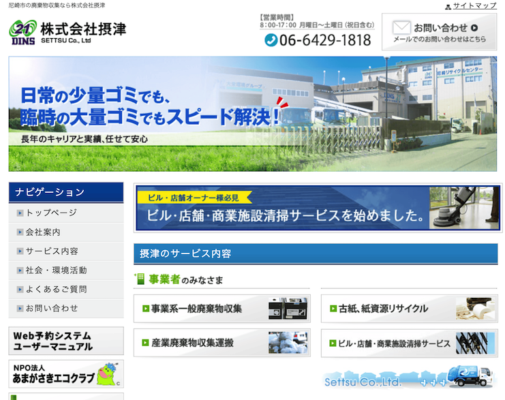Click building windows thumbnail on 清掃サービス button
This screenshot has height=400, width=505.
[x=476, y=343]
